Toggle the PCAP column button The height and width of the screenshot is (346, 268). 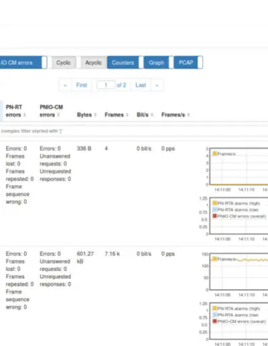pyautogui.click(x=188, y=62)
